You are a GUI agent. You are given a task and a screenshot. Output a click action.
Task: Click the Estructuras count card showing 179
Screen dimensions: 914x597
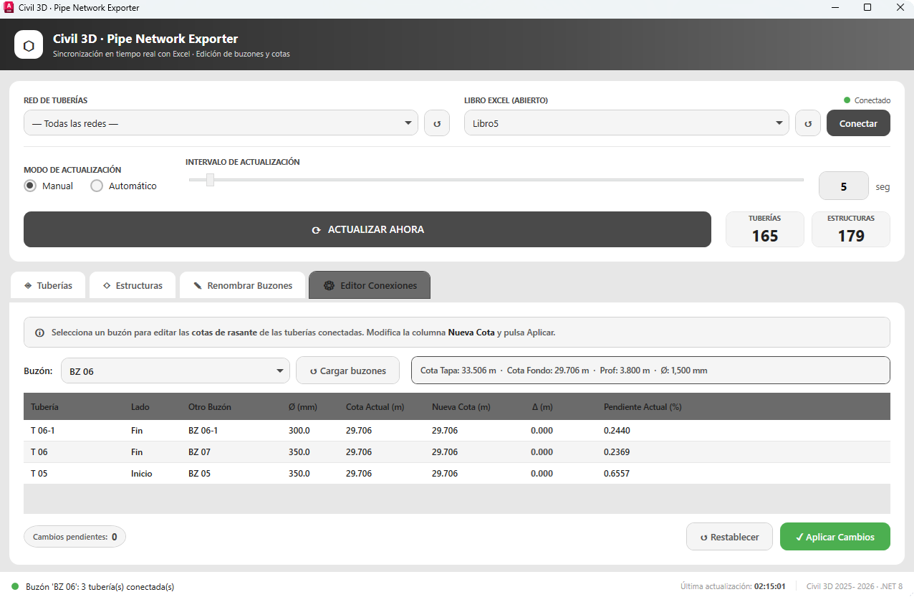coord(851,229)
